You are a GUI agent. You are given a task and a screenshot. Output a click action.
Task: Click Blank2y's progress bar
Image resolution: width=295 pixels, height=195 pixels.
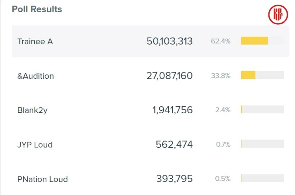262,110
